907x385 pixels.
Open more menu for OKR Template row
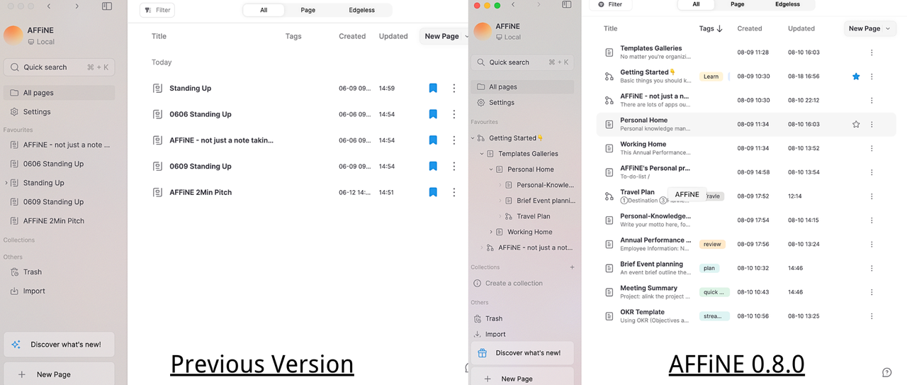pyautogui.click(x=872, y=316)
